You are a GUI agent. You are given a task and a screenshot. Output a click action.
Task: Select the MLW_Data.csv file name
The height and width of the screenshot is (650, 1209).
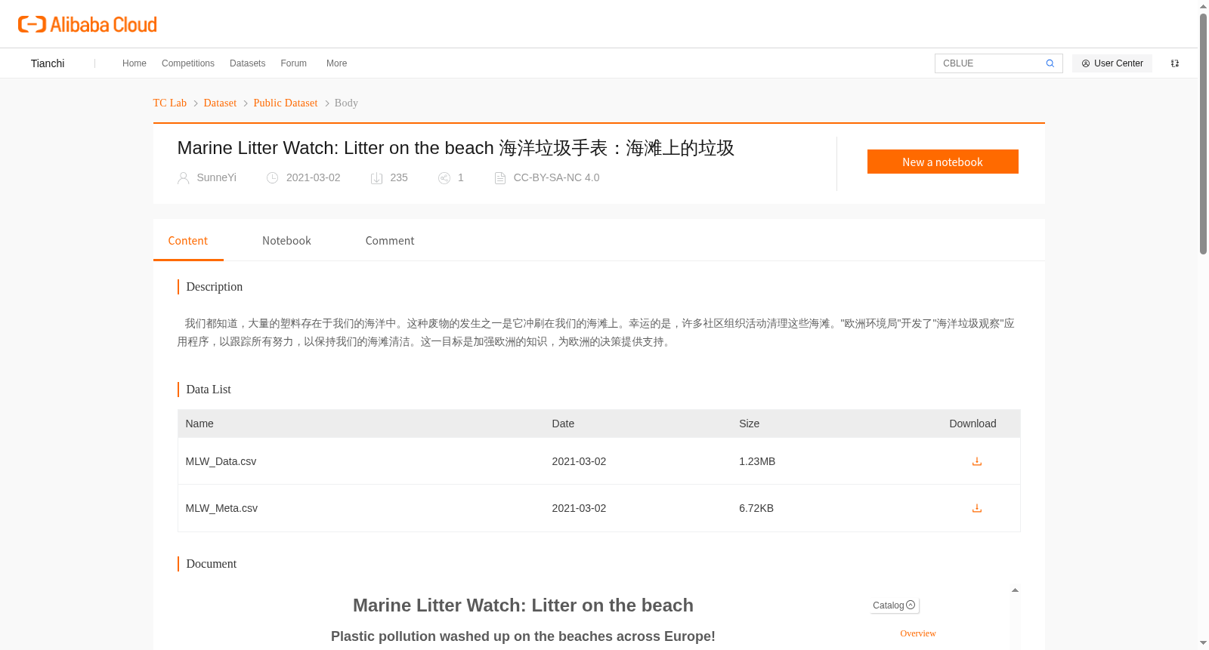221,461
